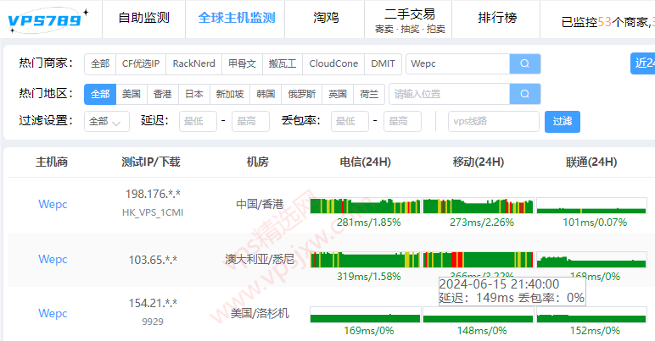Click the 移动(24H) column header
Screen dimensions: 655x341
[x=479, y=162]
